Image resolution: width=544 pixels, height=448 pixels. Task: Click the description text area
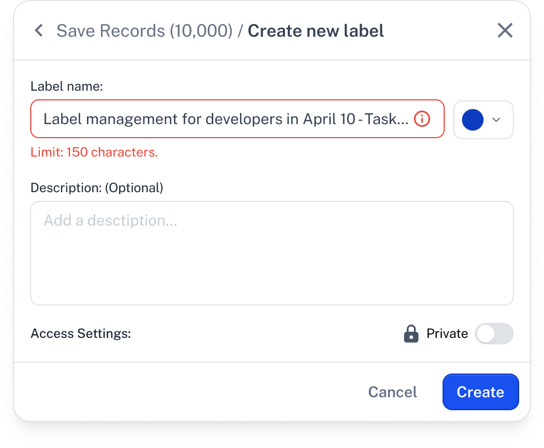[272, 253]
